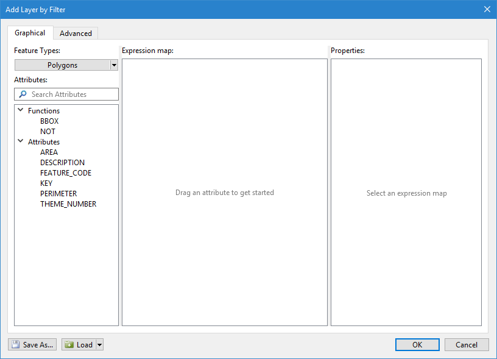Click the Load folder icon

pos(69,345)
